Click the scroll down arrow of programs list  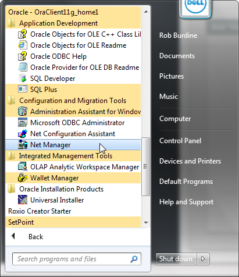[146, 222]
